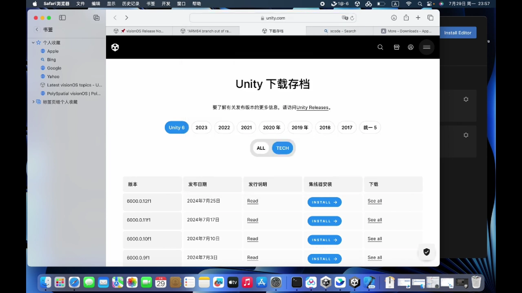Click the Unity logo on the black header
The width and height of the screenshot is (522, 293).
[x=115, y=47]
